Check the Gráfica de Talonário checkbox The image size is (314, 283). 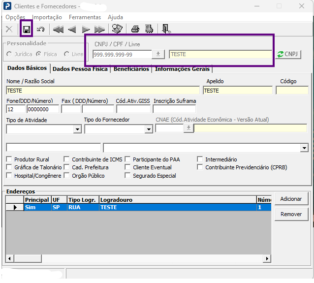(9, 167)
